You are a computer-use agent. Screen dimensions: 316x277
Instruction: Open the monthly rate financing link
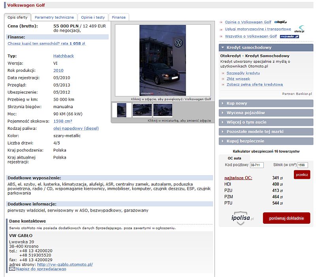point(47,43)
